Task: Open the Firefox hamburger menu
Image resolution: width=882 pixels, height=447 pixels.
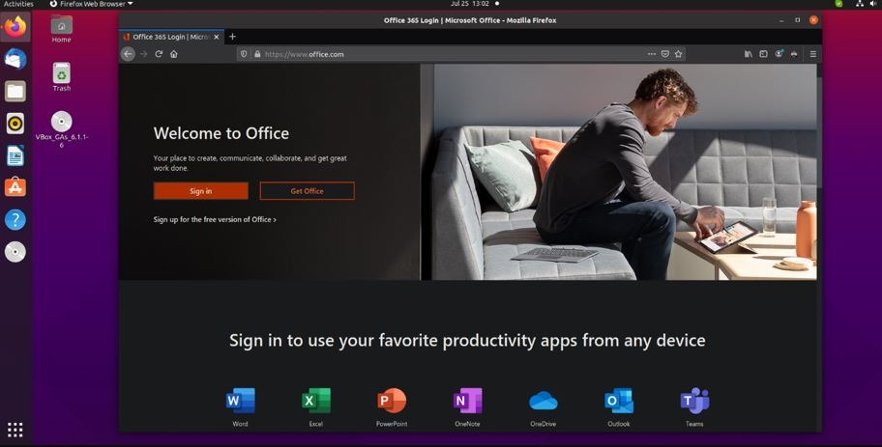Action: (812, 54)
